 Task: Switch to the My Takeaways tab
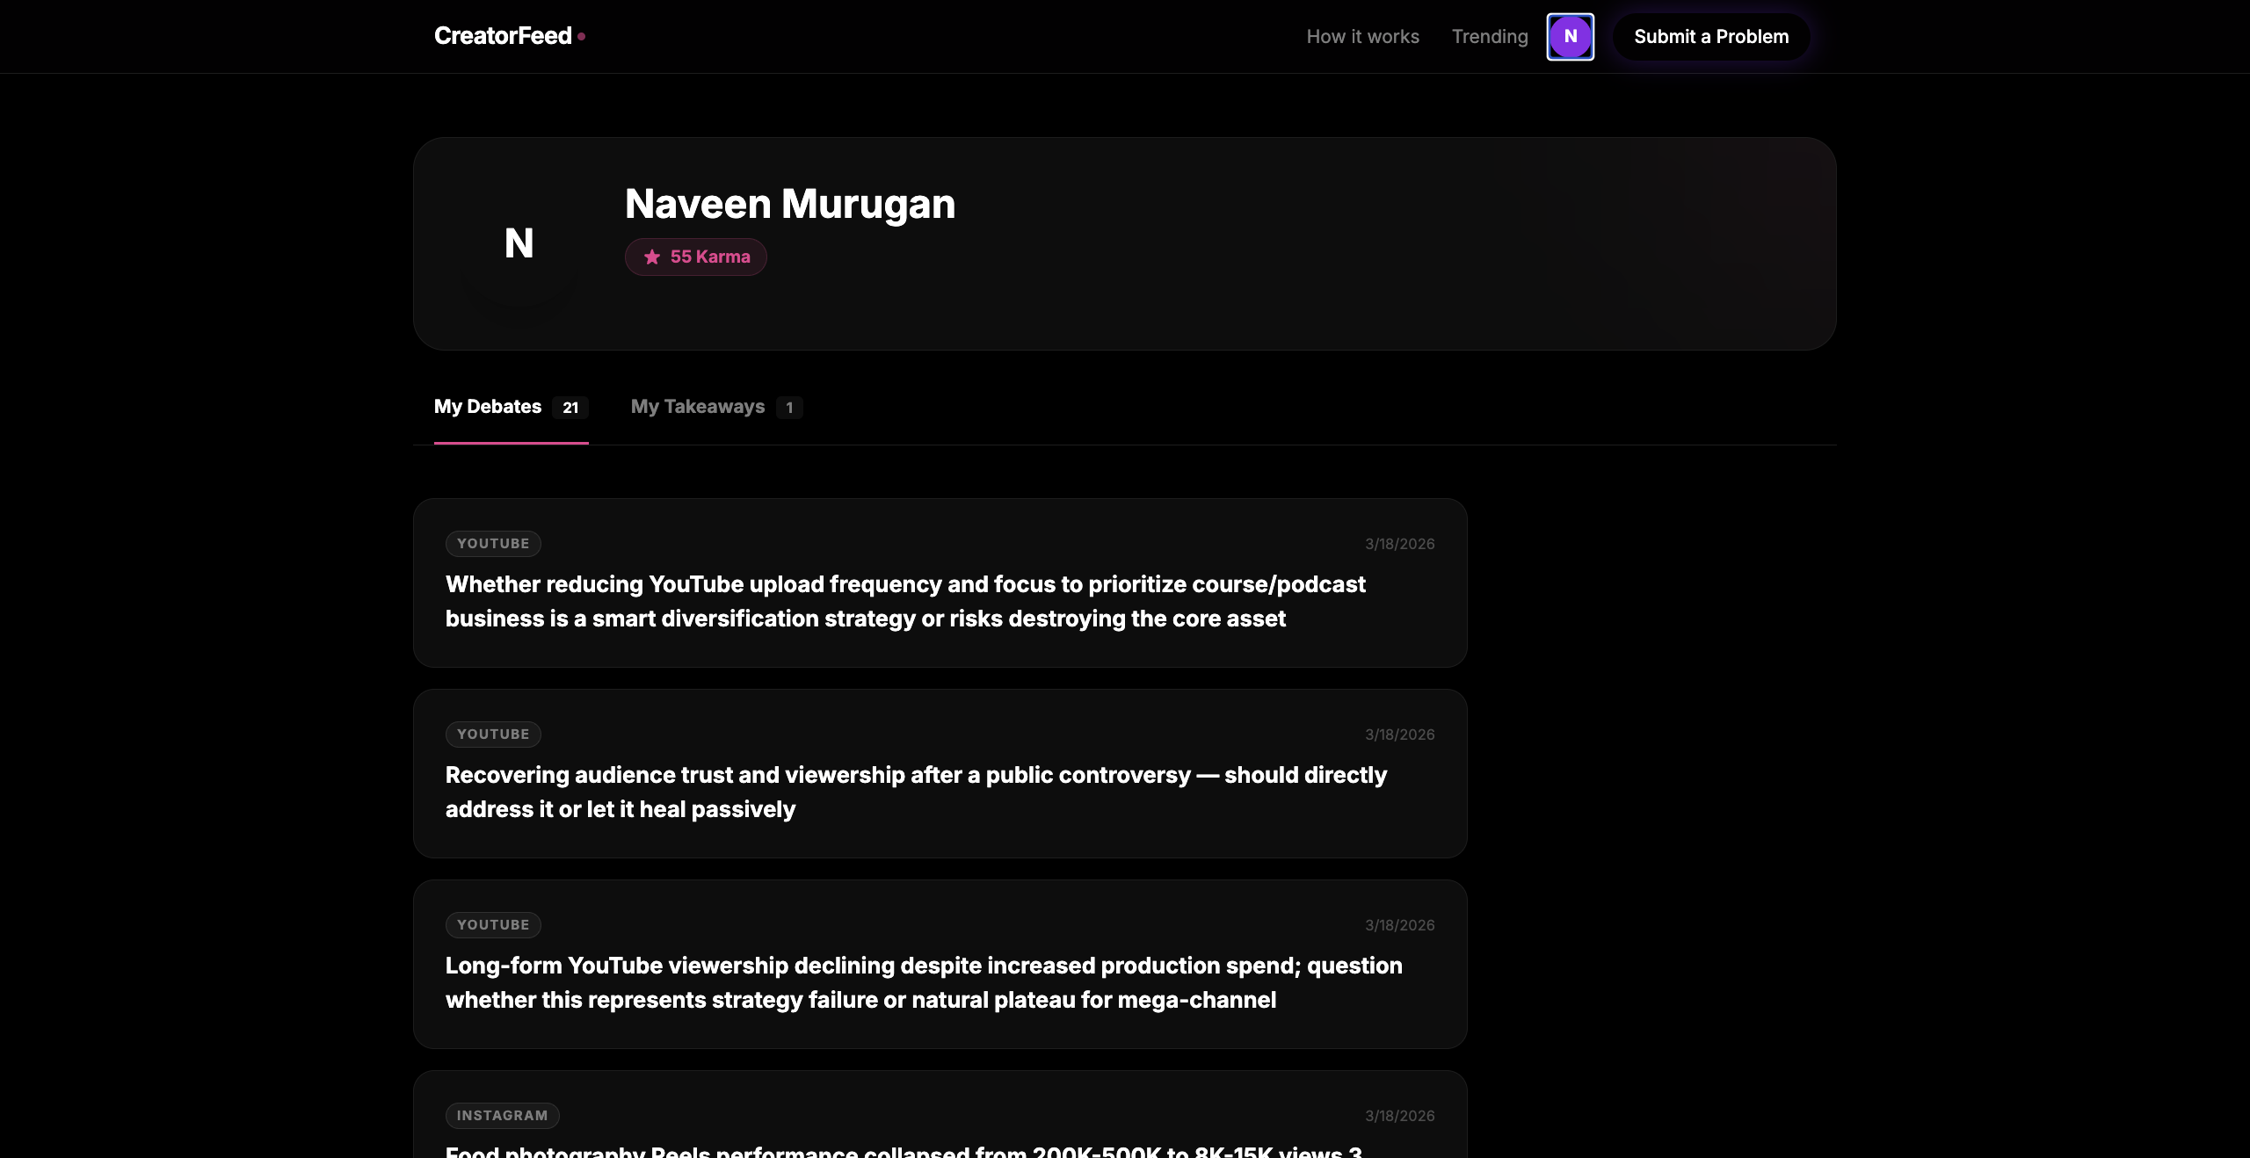pyautogui.click(x=698, y=407)
